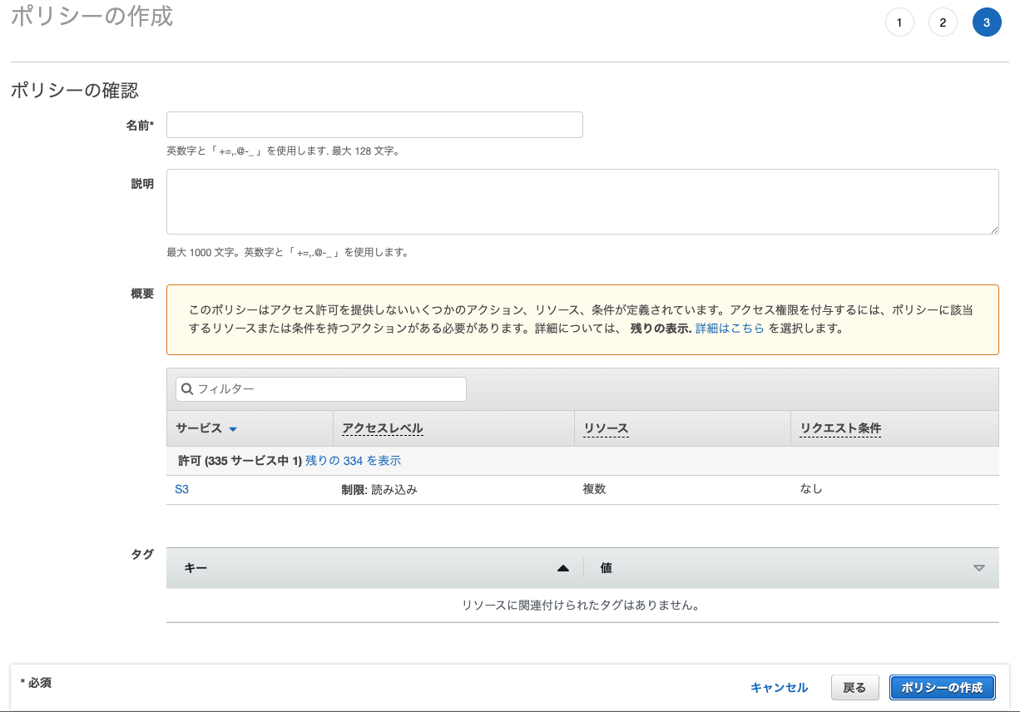The image size is (1020, 712).
Task: Click the 残りの表示 bold text in warning
Action: [x=661, y=329]
